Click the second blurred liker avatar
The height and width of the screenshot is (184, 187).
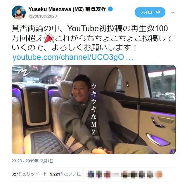[x=99, y=174]
